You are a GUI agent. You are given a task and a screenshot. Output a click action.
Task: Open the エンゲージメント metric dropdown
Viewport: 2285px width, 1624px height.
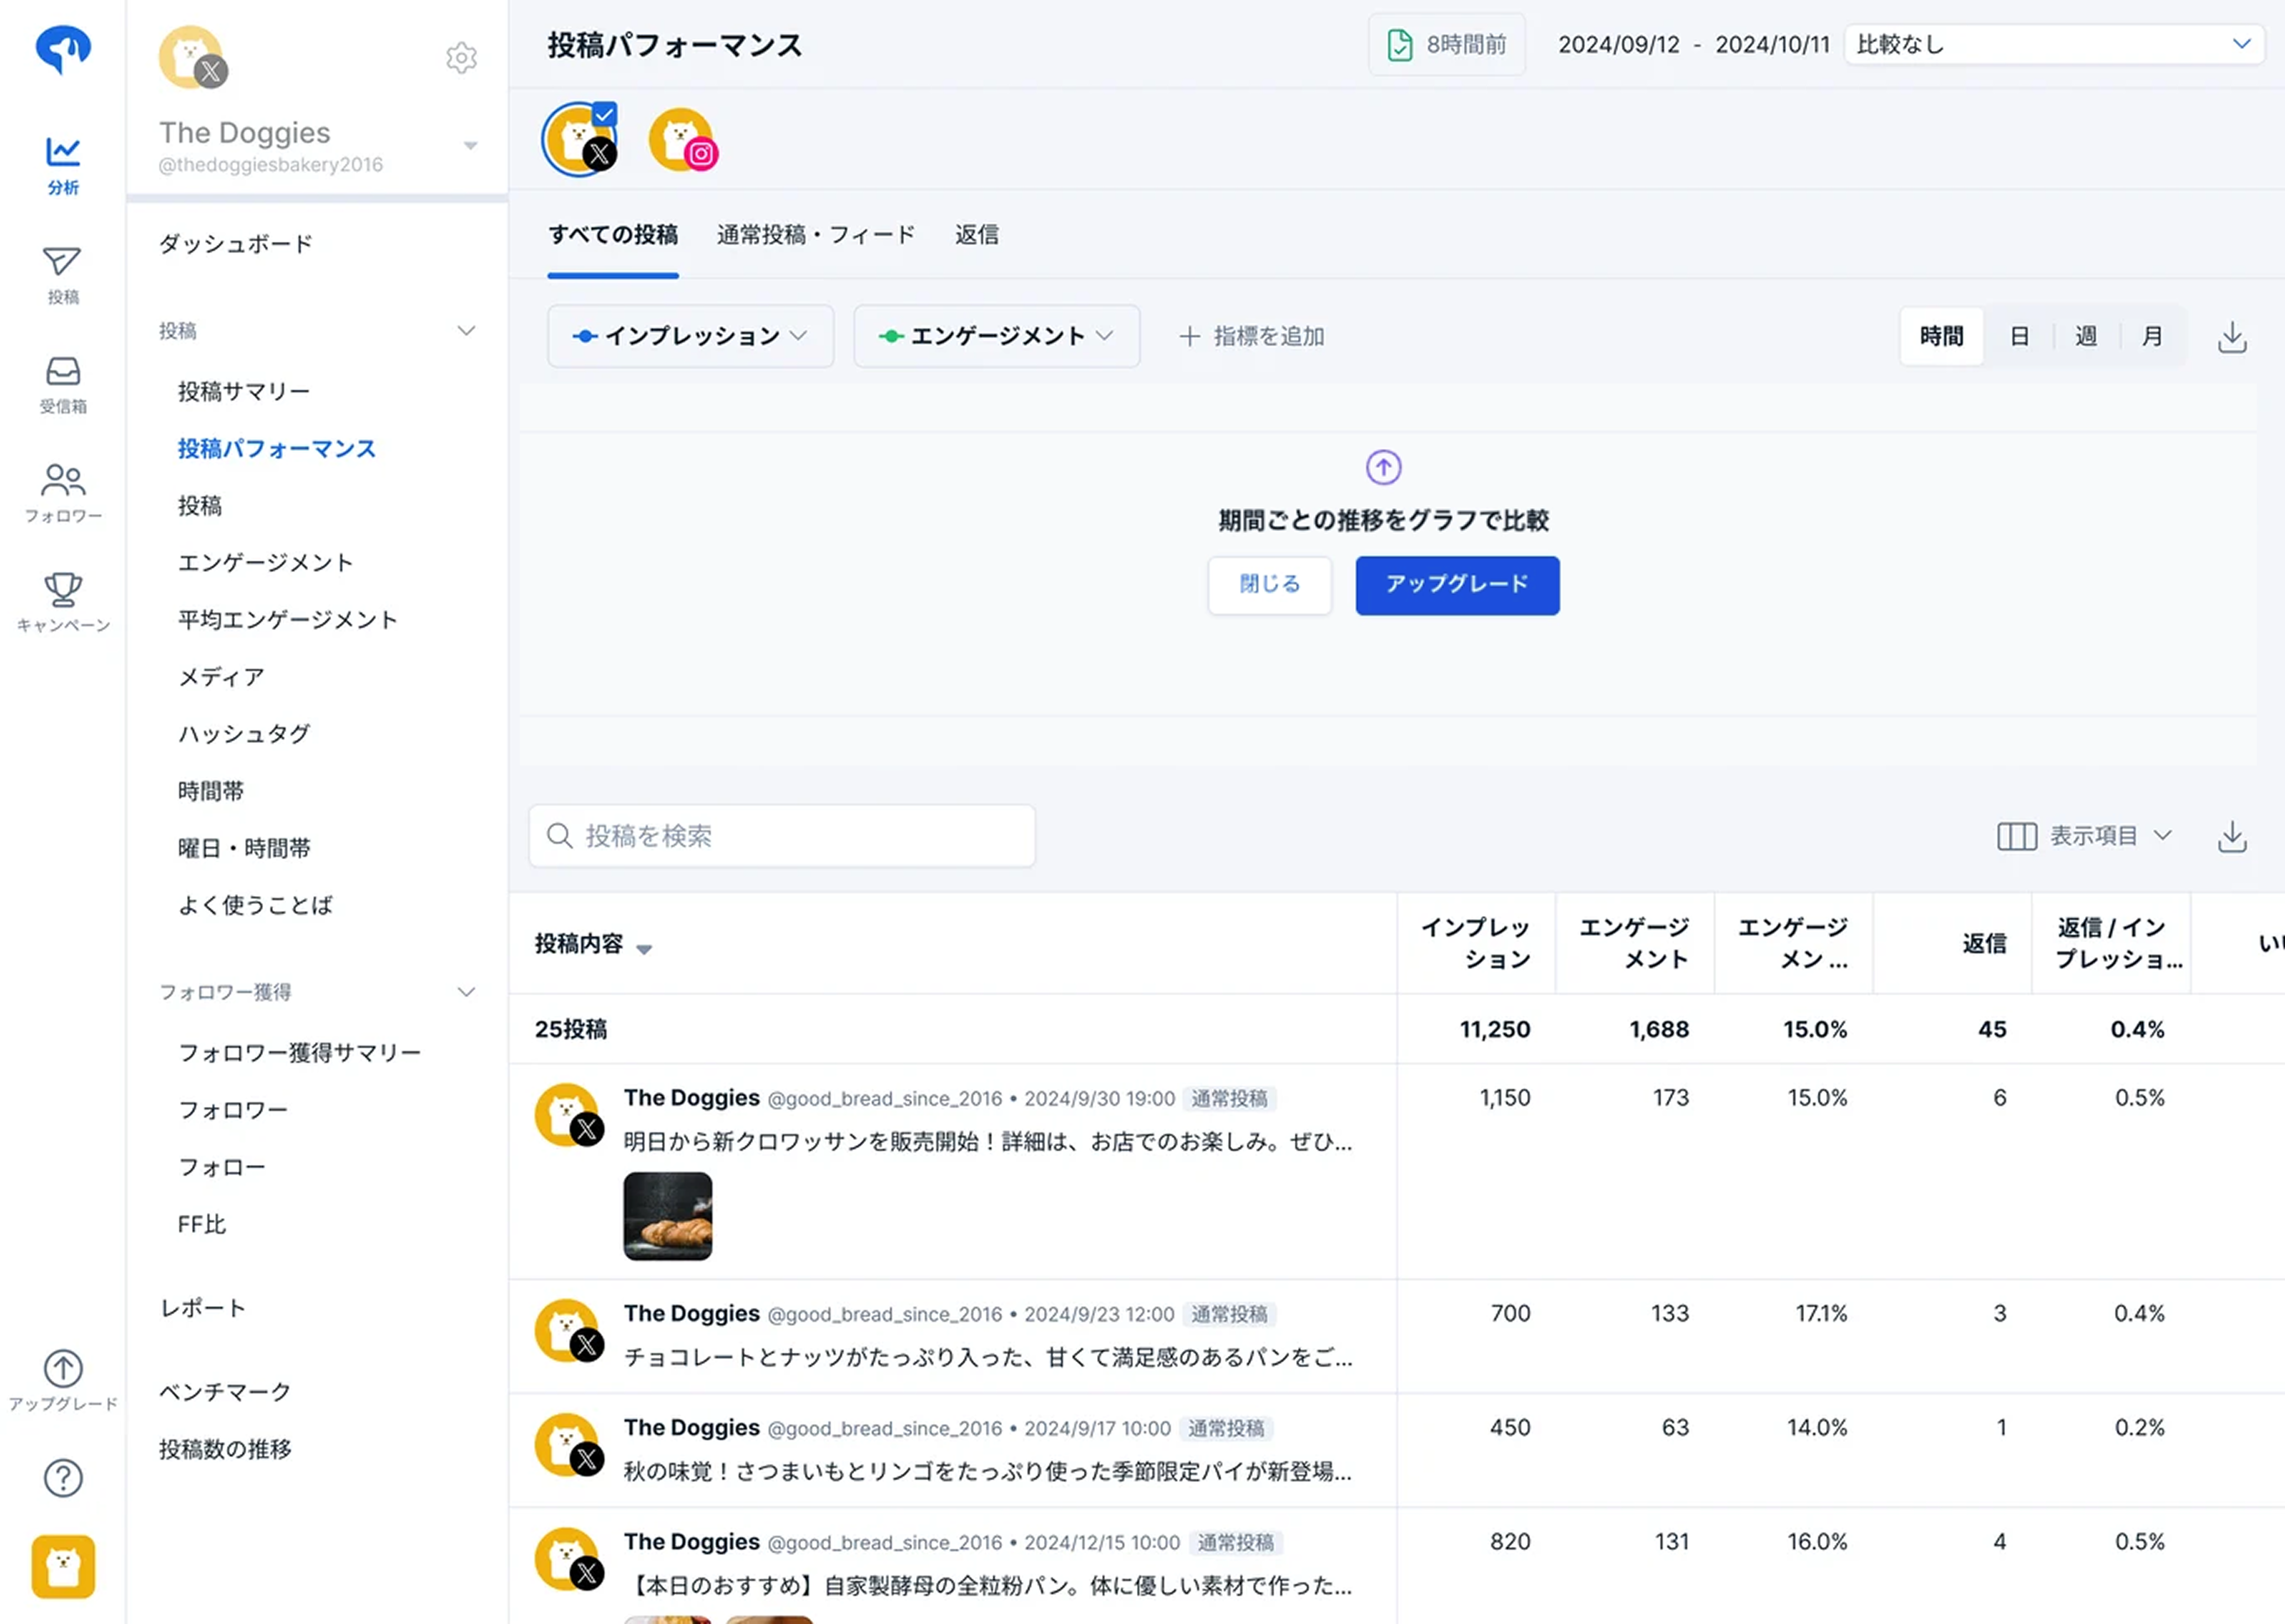click(x=996, y=336)
